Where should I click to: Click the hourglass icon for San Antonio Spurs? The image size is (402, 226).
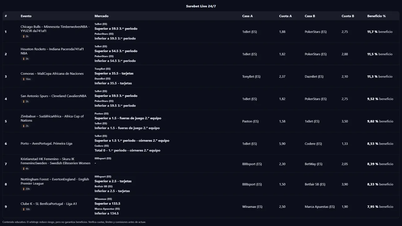point(24,101)
